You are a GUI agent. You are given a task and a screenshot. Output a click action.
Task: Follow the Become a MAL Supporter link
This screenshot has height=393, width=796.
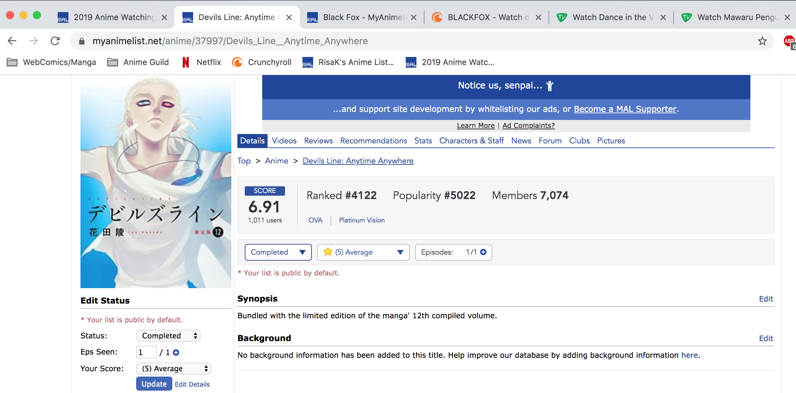coord(625,109)
